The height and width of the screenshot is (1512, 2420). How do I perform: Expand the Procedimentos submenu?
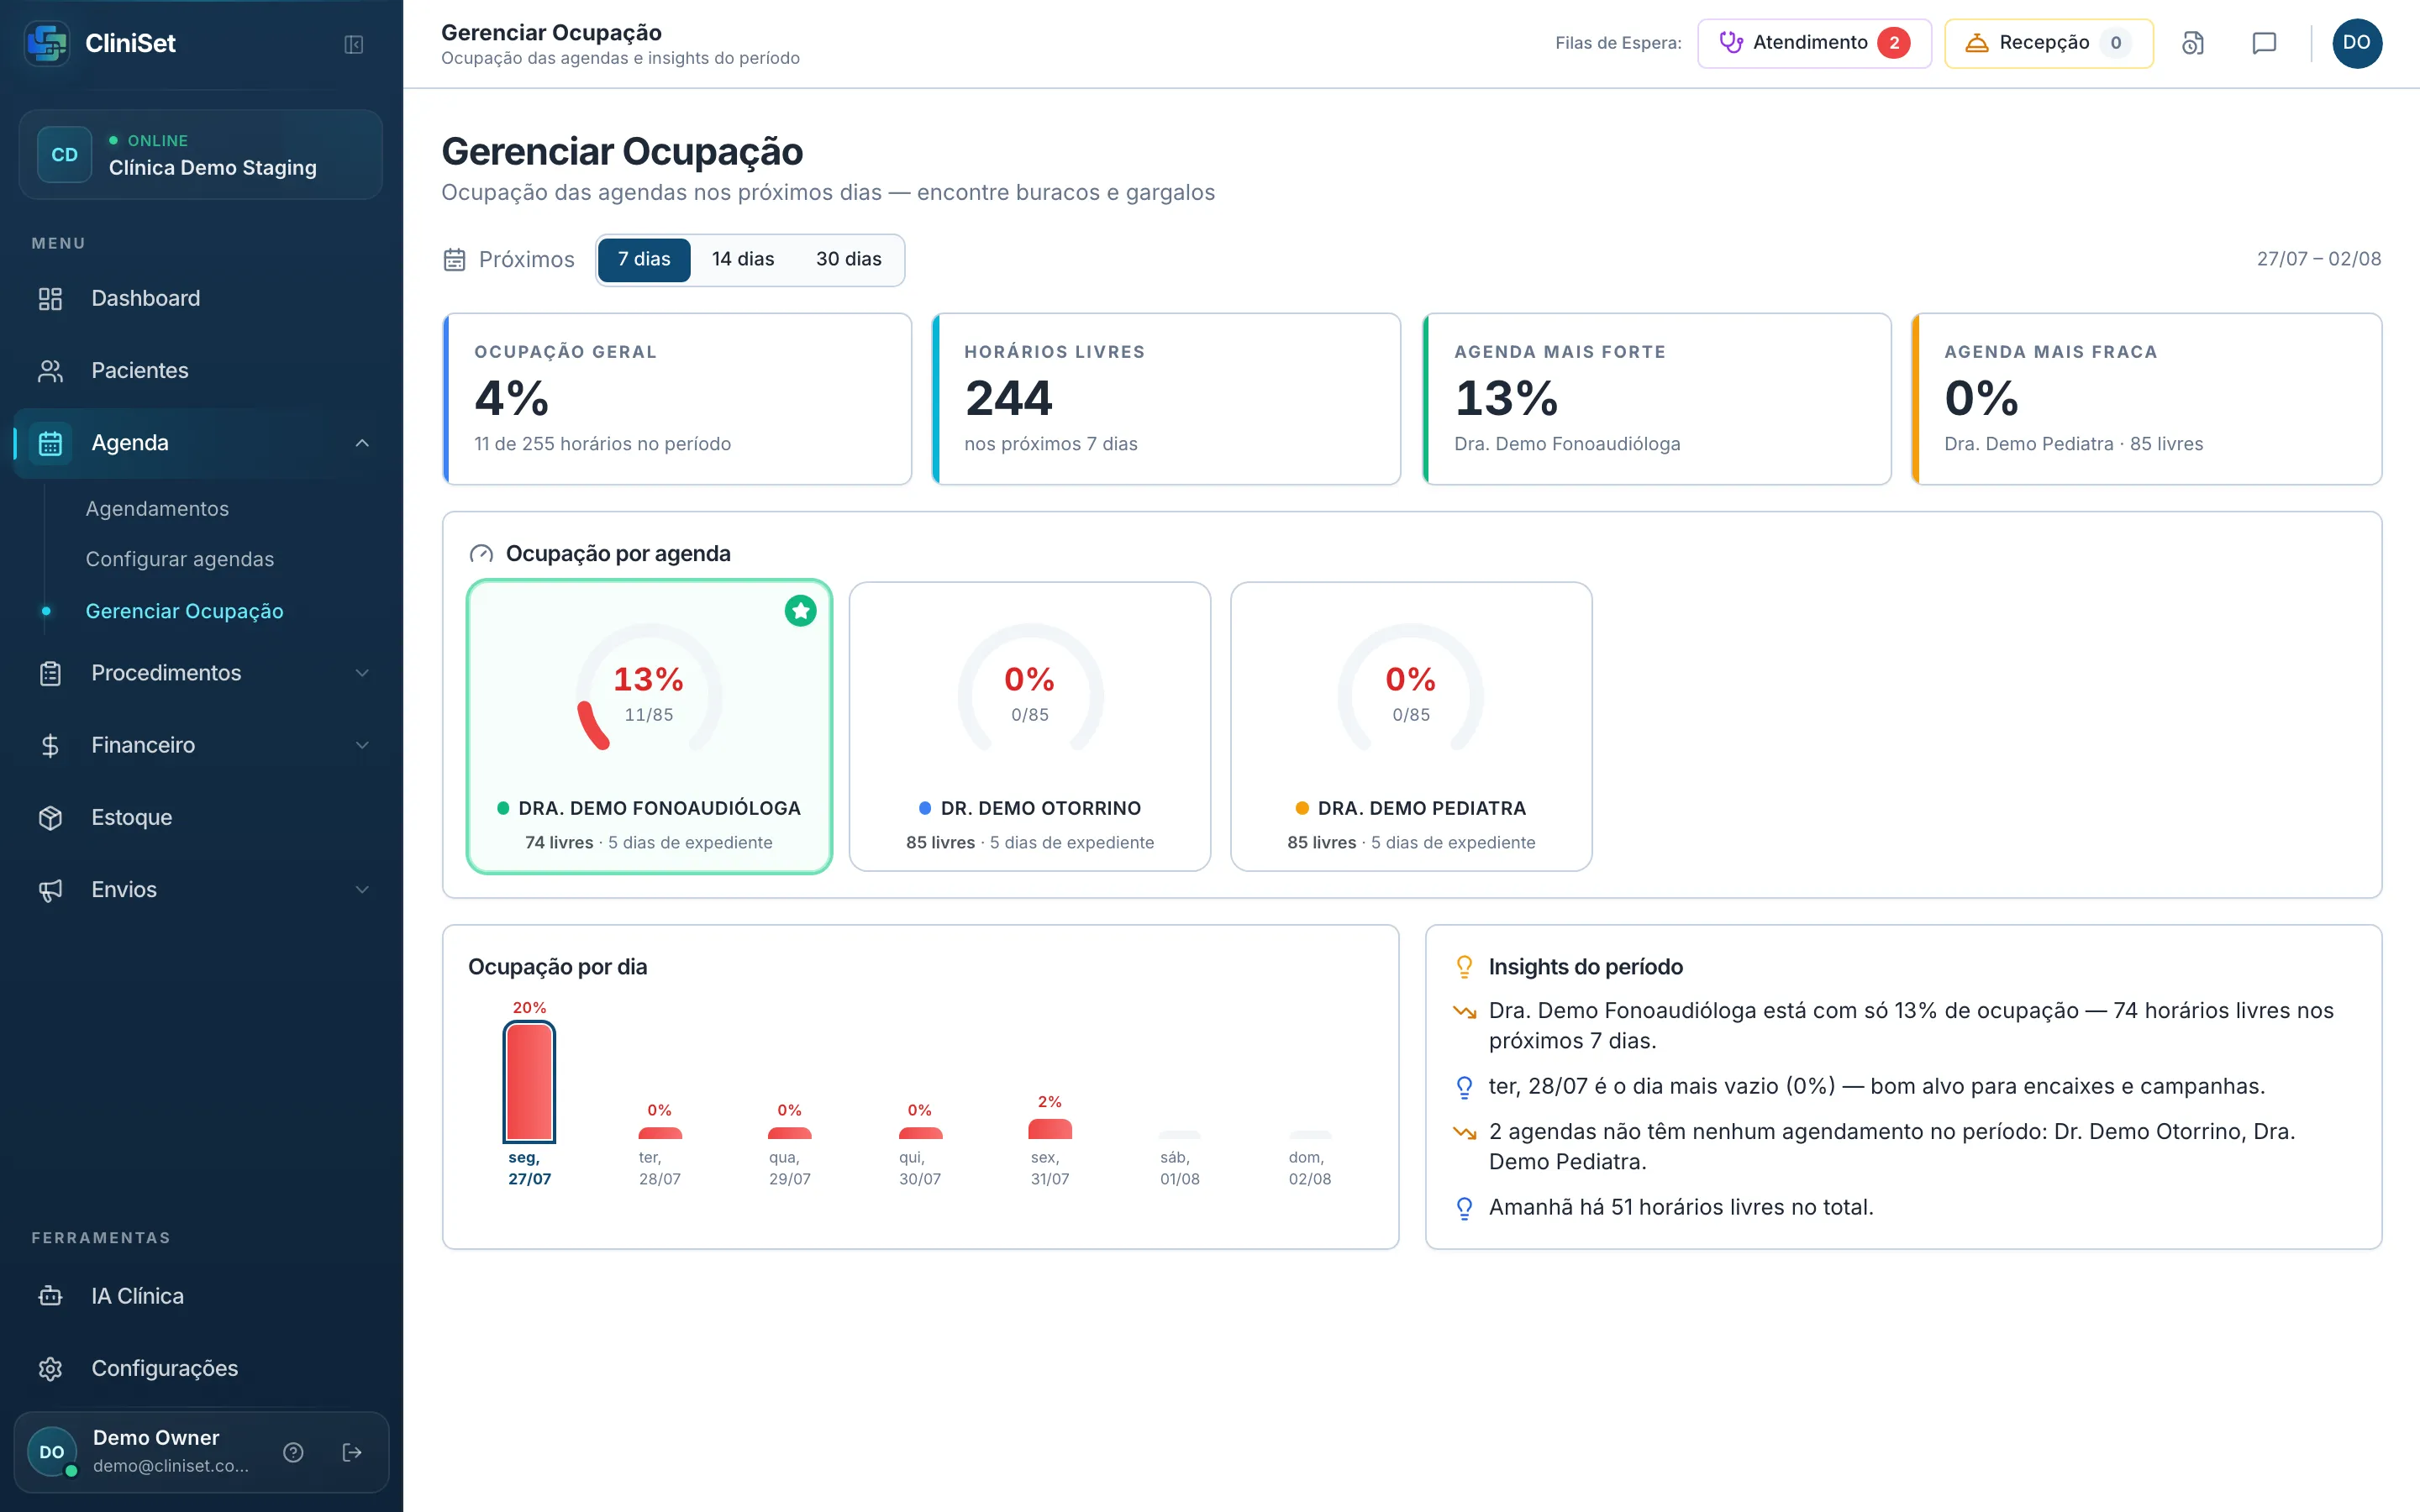click(x=362, y=673)
